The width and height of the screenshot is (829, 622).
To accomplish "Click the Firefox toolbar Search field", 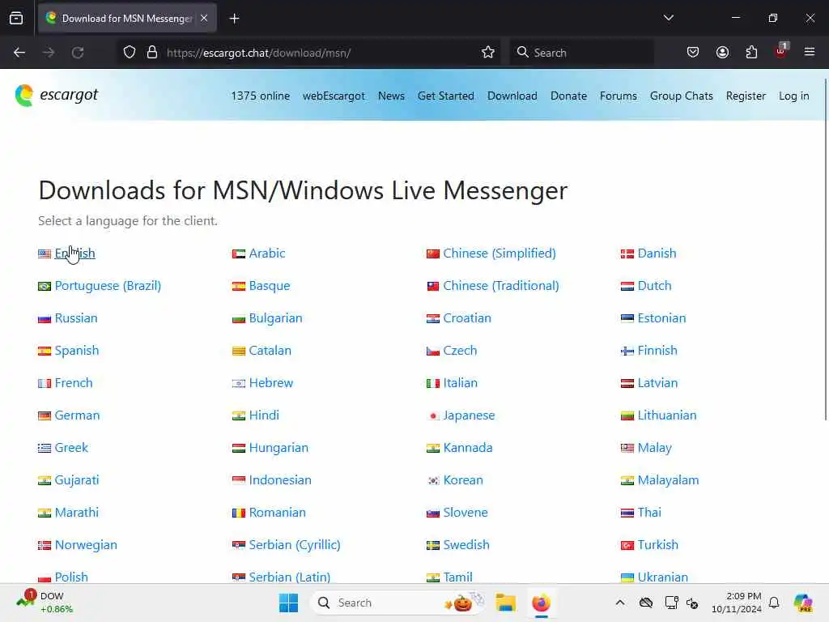I will pyautogui.click(x=581, y=53).
